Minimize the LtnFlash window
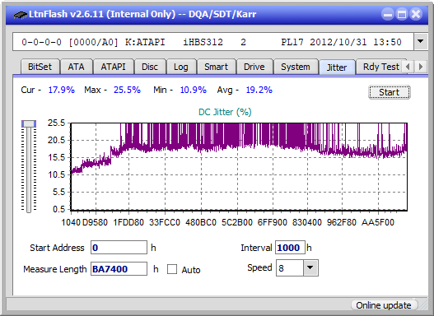The width and height of the screenshot is (434, 316). tap(388, 14)
